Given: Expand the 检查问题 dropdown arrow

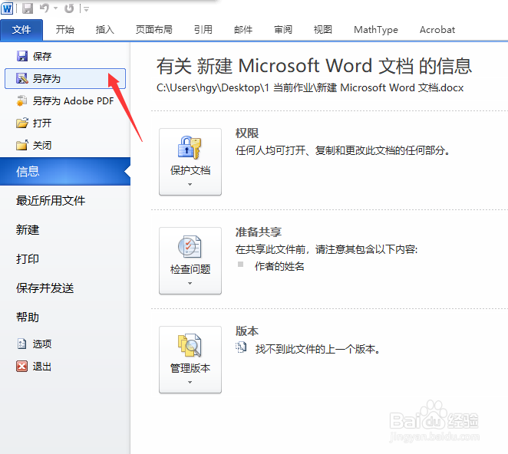Looking at the screenshot, I should point(190,283).
